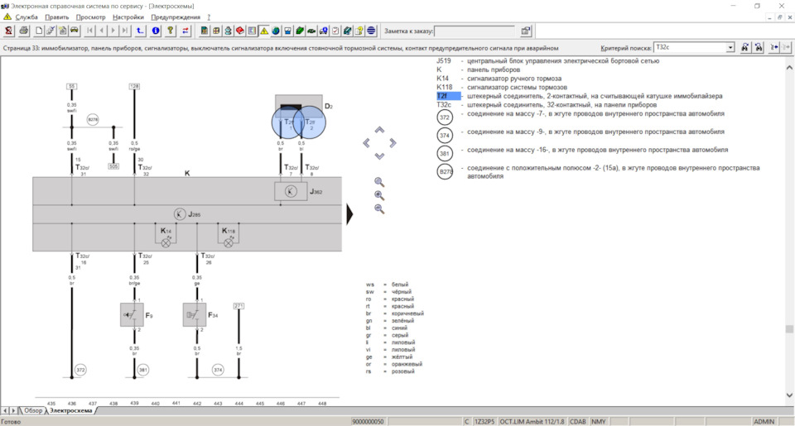Click the blue info circle icon

(156, 31)
